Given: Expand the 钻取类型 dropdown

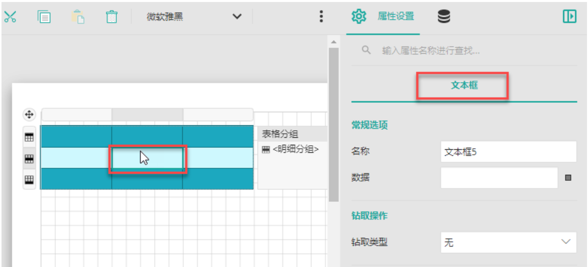Looking at the screenshot, I should 509,242.
